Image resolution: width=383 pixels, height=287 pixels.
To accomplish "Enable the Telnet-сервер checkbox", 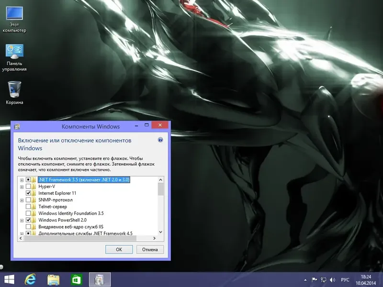I will (28, 207).
